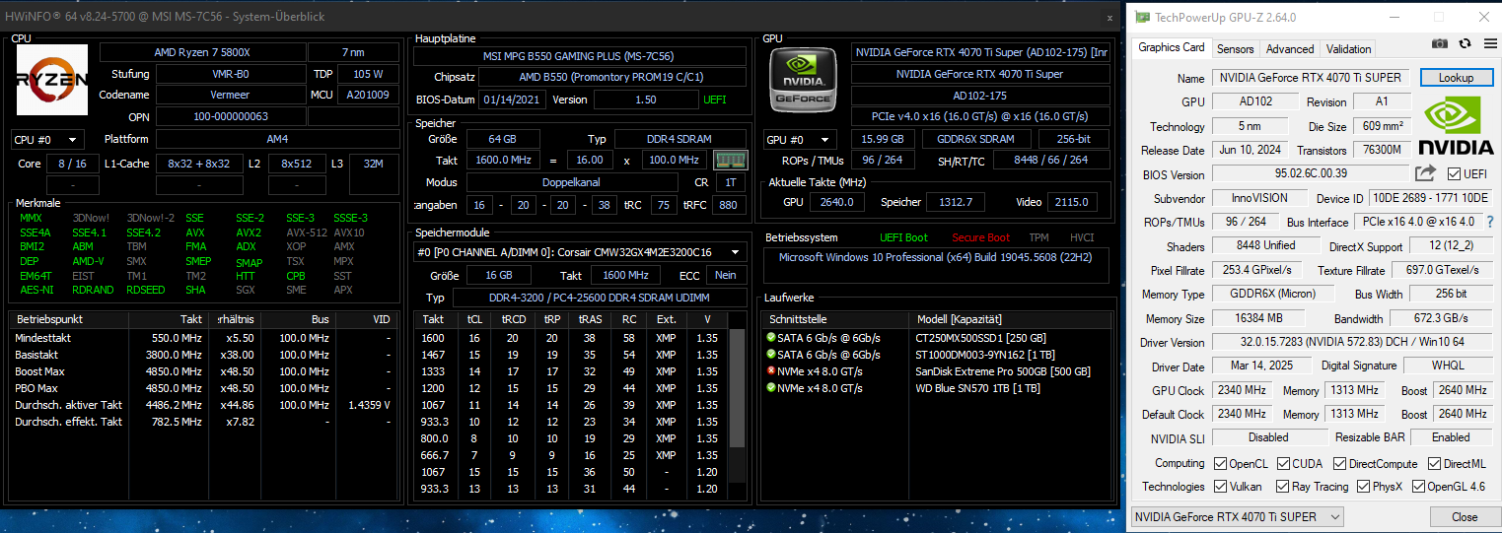Click the UEFI Boot label
The height and width of the screenshot is (533, 1502).
pyautogui.click(x=903, y=237)
